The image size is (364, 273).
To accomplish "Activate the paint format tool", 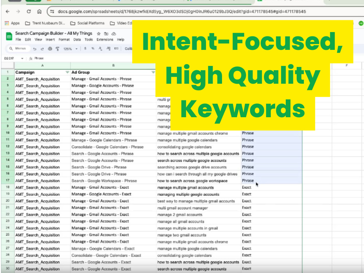I will point(58,49).
